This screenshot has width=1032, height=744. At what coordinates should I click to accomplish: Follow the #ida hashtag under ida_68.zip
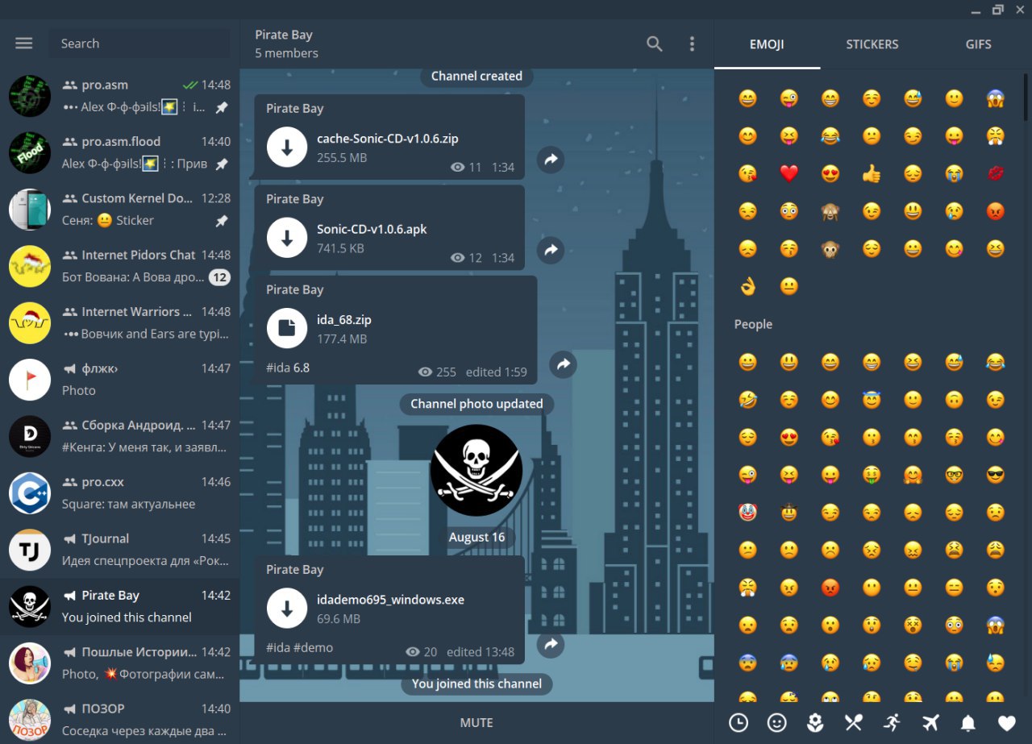click(278, 368)
